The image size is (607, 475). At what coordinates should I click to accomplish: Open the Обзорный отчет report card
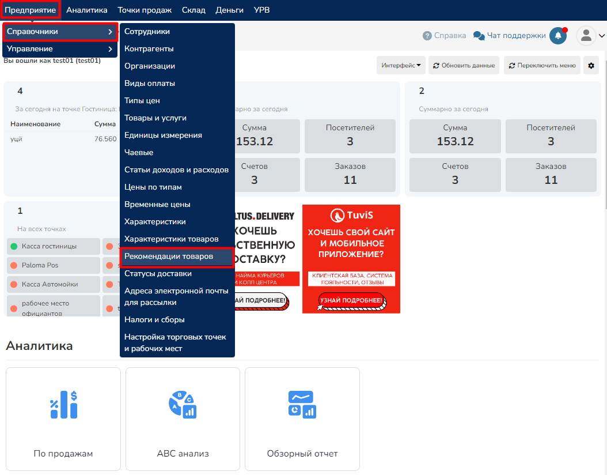click(302, 419)
